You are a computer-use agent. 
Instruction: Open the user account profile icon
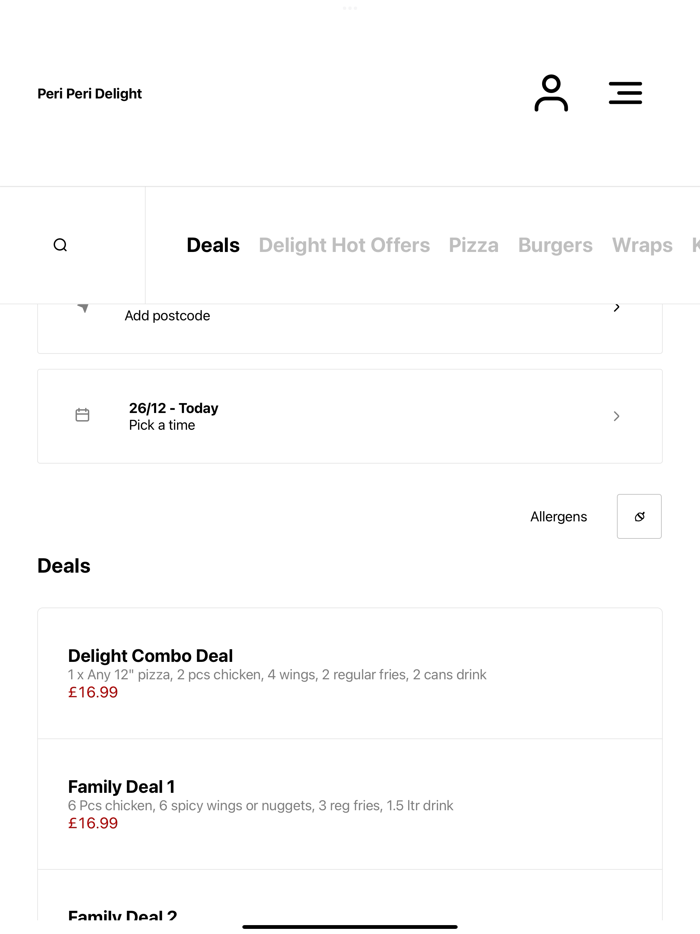[551, 93]
